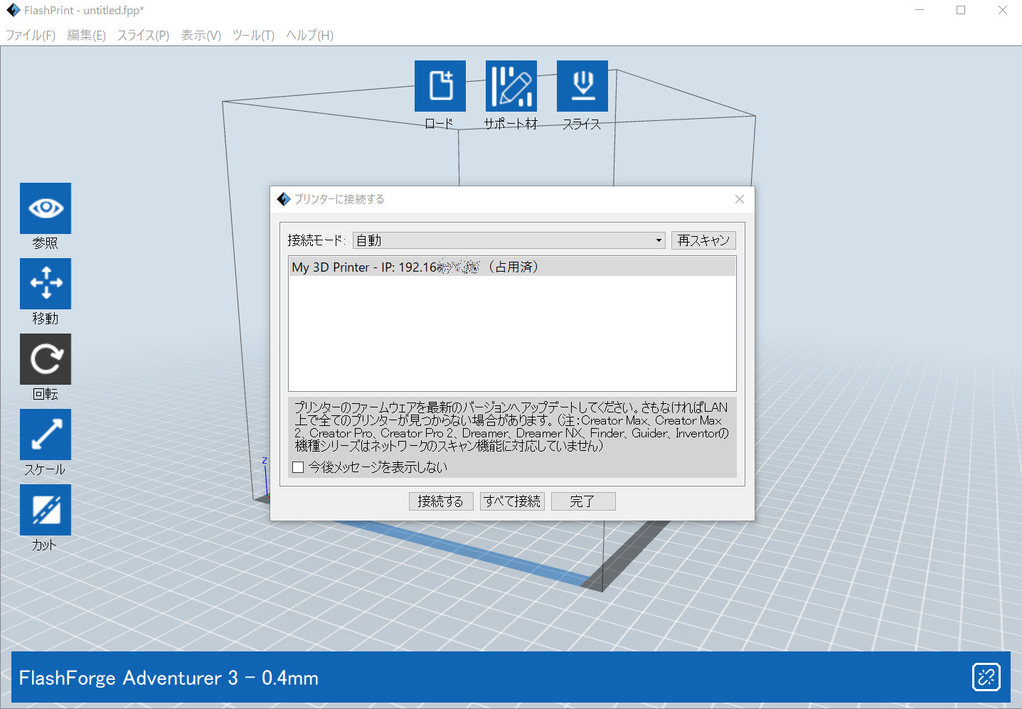Click the printer connection icon in status bar

(x=986, y=677)
